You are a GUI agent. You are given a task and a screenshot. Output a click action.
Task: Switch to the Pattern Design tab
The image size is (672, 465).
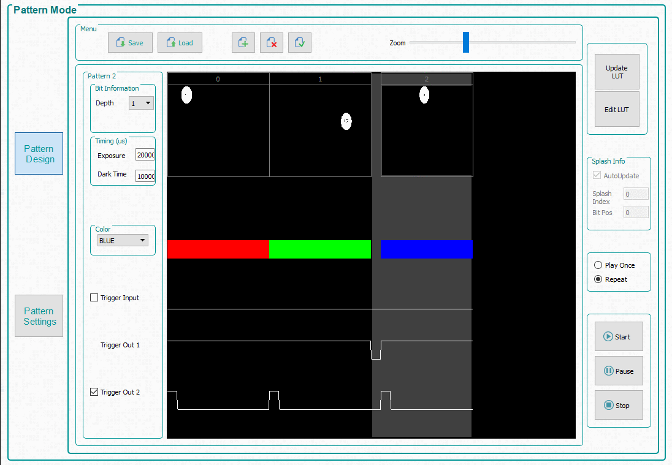[x=39, y=154]
